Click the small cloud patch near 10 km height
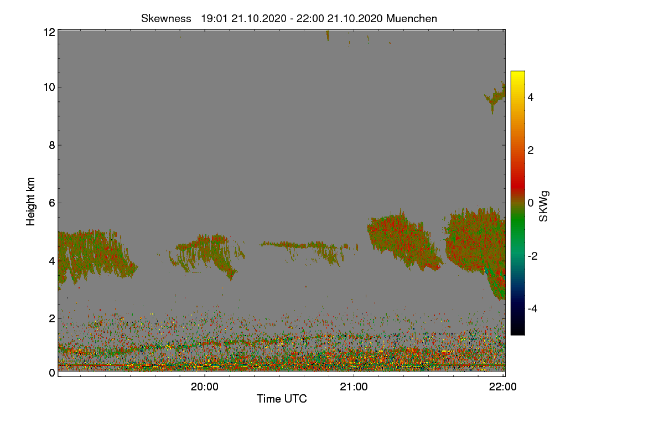This screenshot has width=664, height=443. 495,97
